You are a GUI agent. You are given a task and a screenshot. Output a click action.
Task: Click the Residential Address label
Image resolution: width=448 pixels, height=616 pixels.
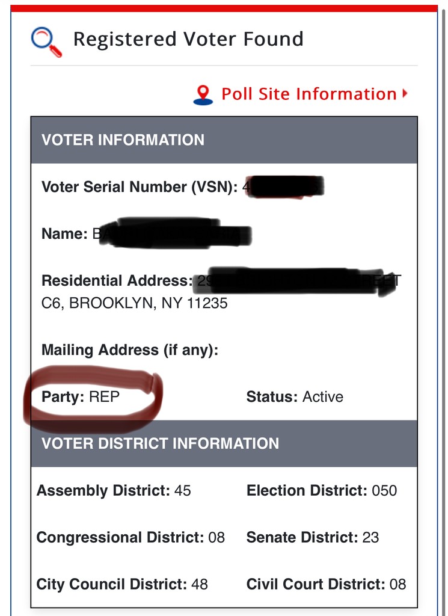coord(117,281)
